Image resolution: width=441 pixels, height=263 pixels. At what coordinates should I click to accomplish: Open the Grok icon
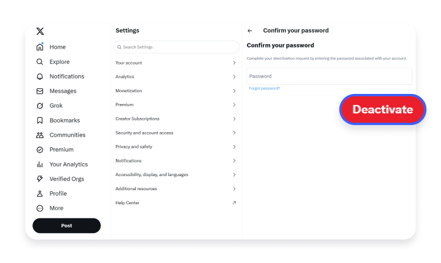click(40, 106)
